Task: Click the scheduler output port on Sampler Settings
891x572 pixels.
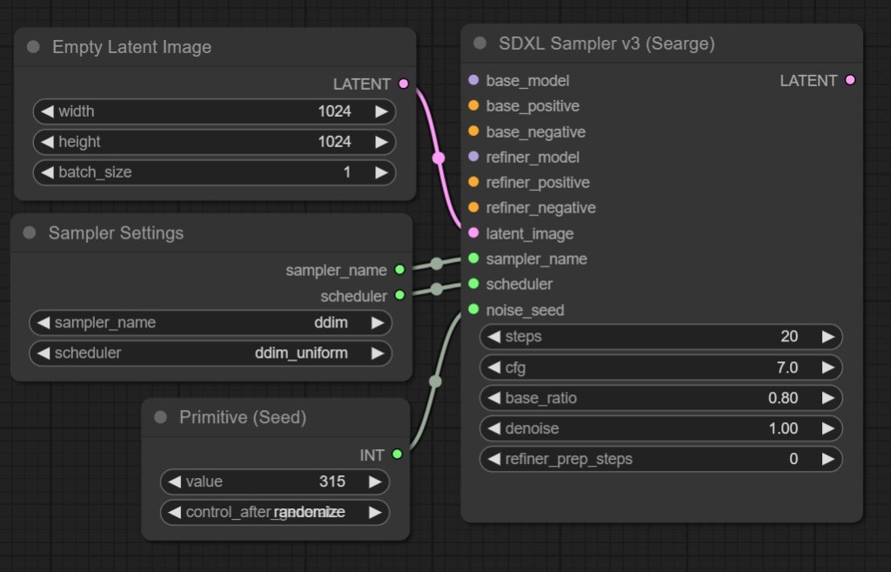Action: point(399,296)
